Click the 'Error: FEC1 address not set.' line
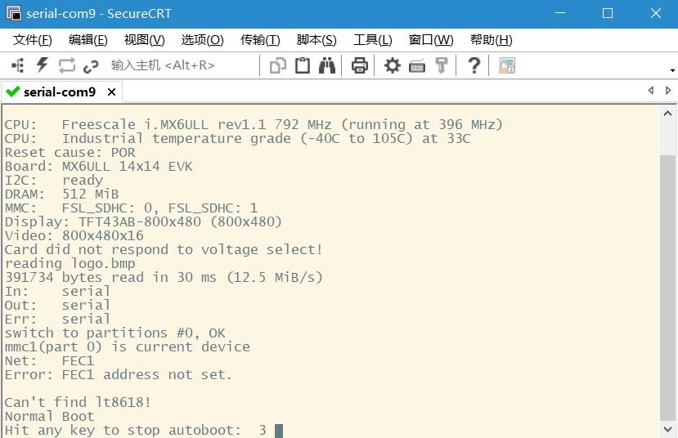This screenshot has height=438, width=678. coord(118,374)
